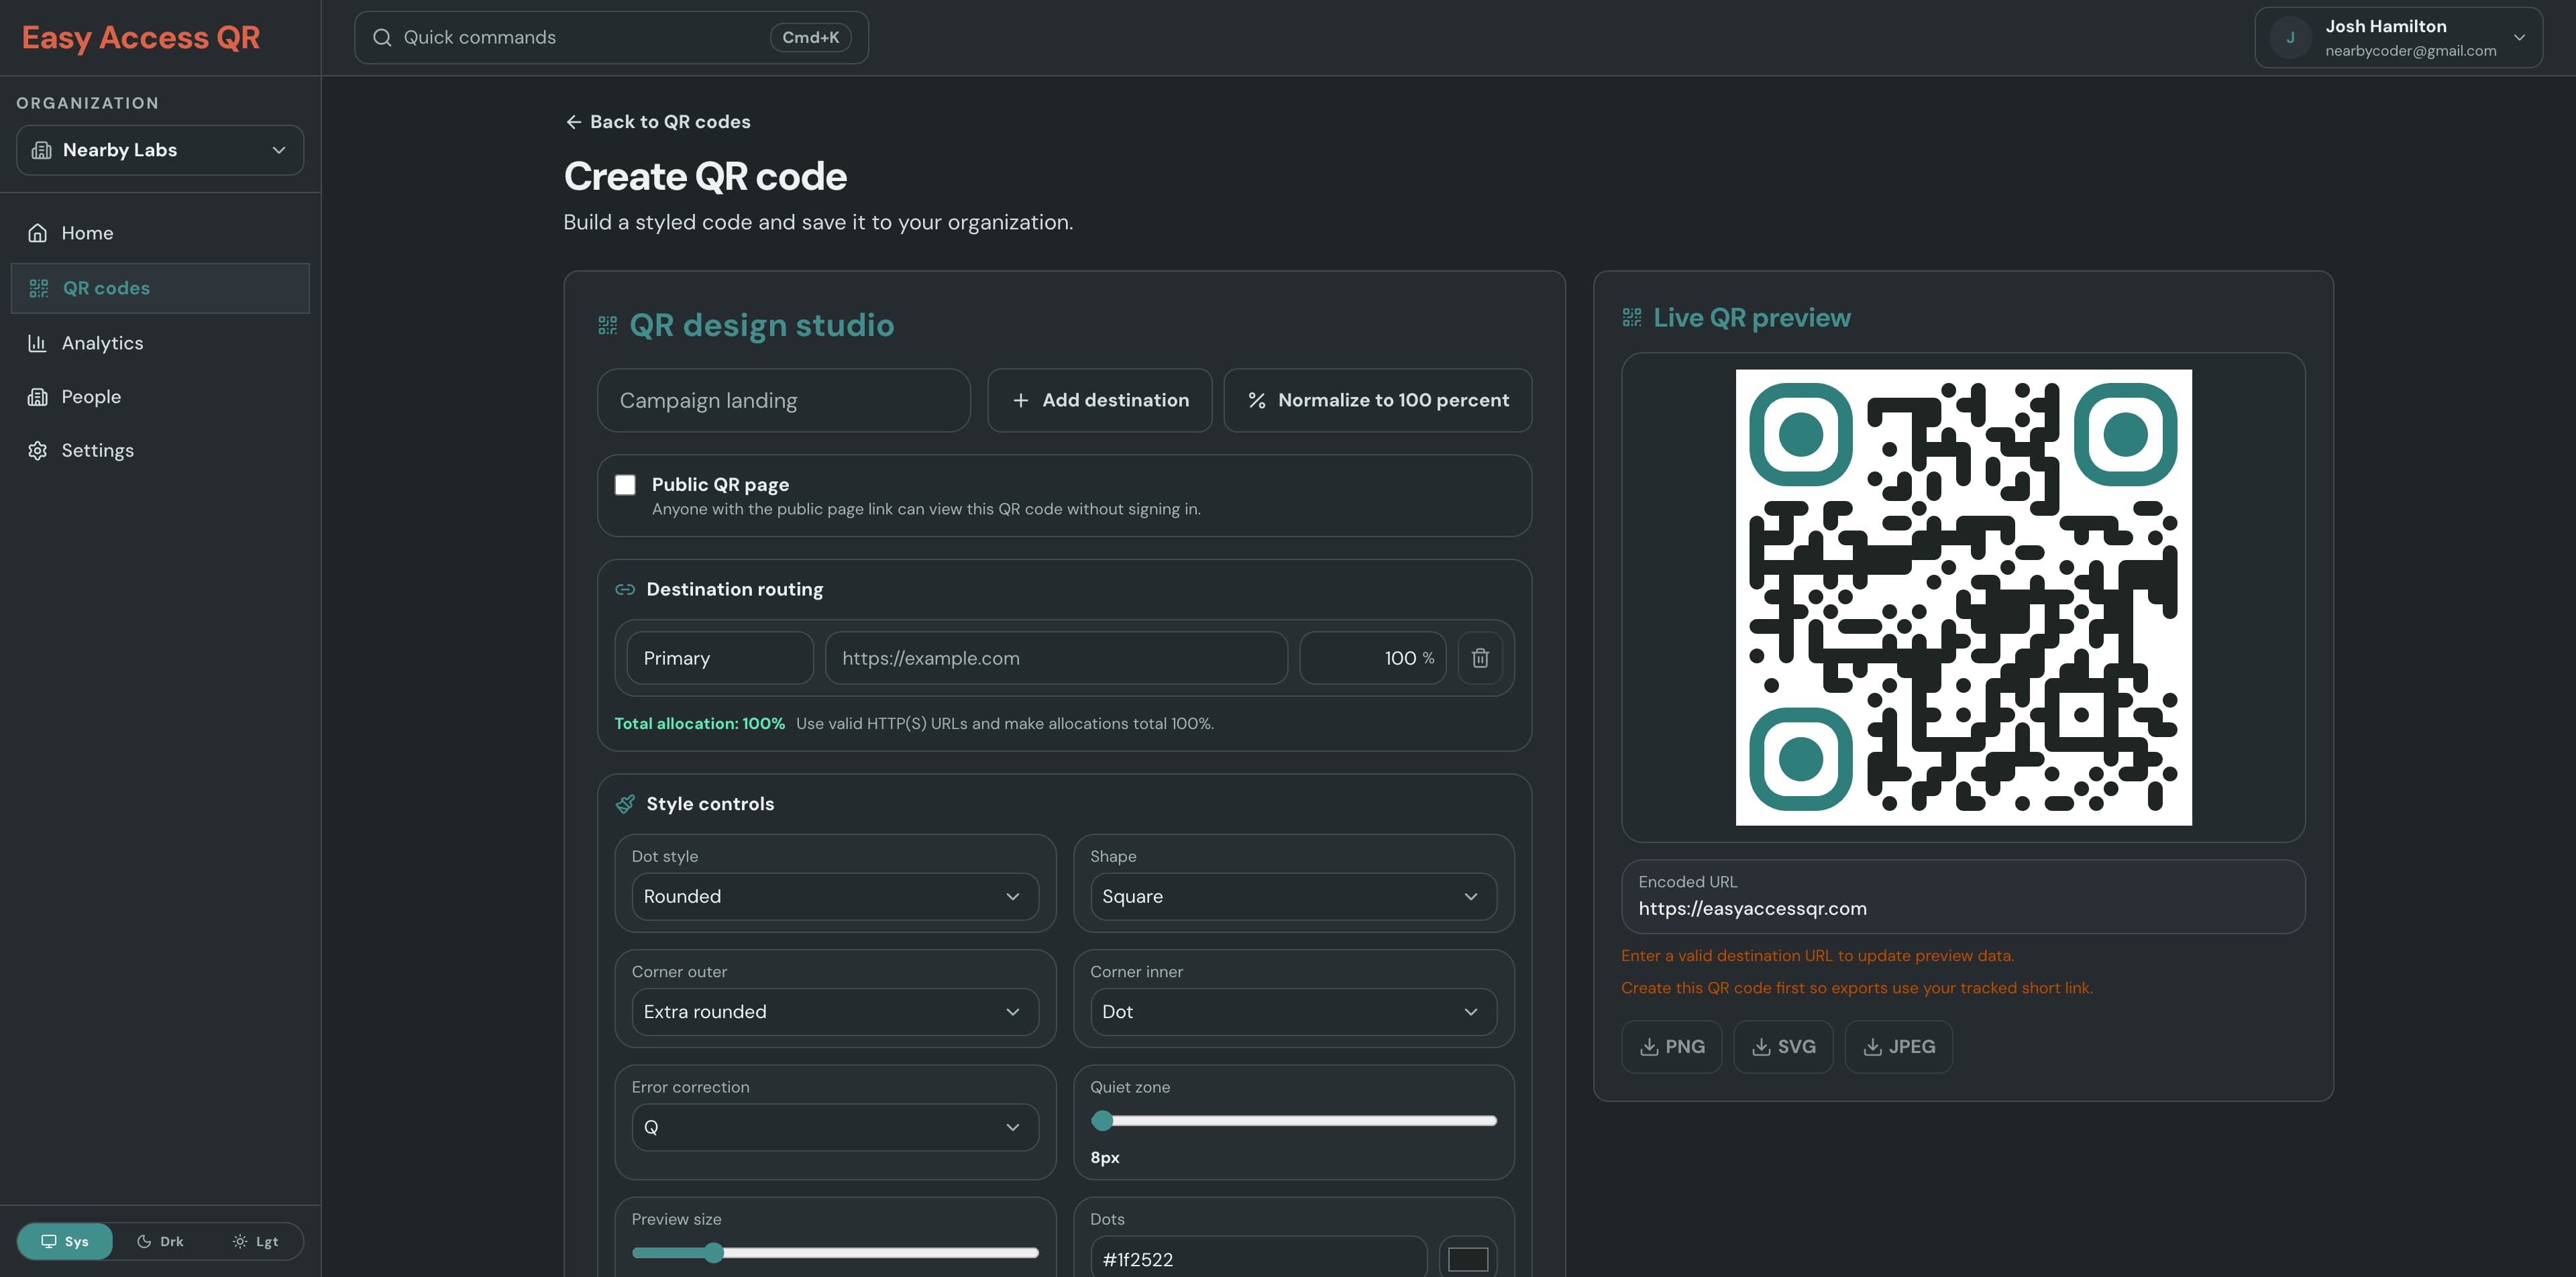Delete the Primary destination using trash icon
This screenshot has width=2576, height=1277.
coord(1481,657)
